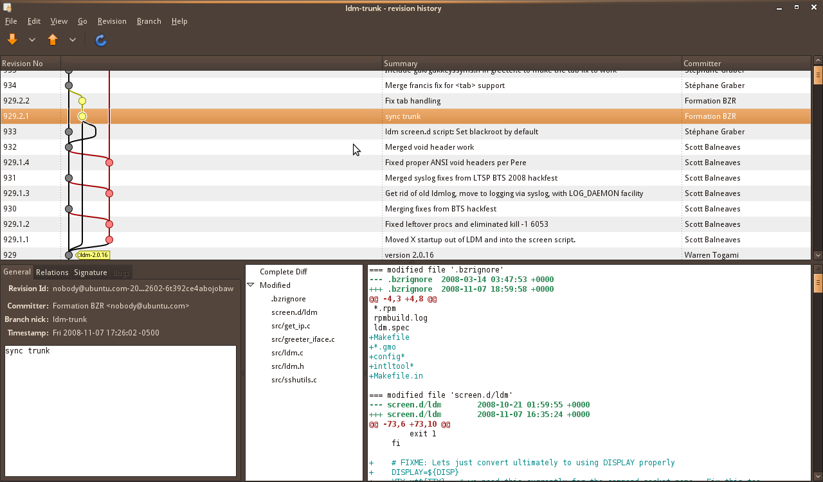Open the Branch menu
Viewport: 823px width, 482px height.
pyautogui.click(x=149, y=21)
